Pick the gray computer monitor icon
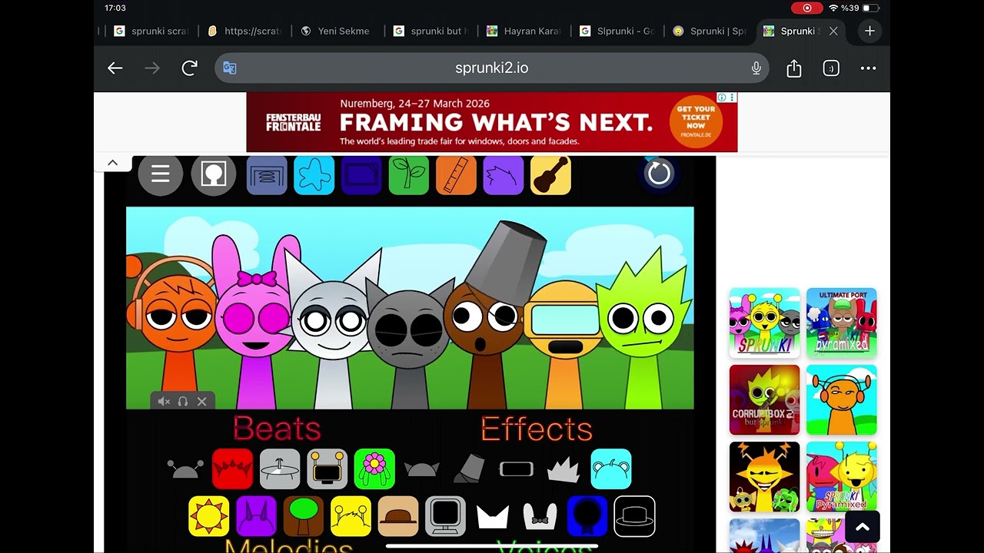984x553 pixels. pyautogui.click(x=445, y=516)
